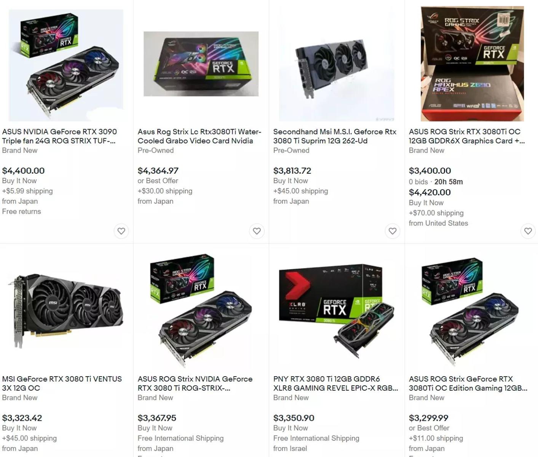View ROG Maximus Z690 Apex bundle photo
This screenshot has width=538, height=457.
click(472, 64)
